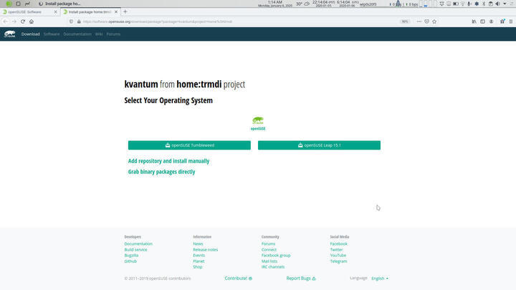Image resolution: width=516 pixels, height=290 pixels.
Task: Open footer Documentation under Developers
Action: (x=138, y=243)
